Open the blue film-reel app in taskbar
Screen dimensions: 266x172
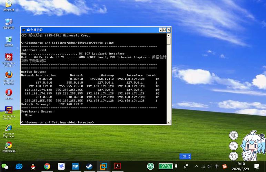tap(19, 166)
